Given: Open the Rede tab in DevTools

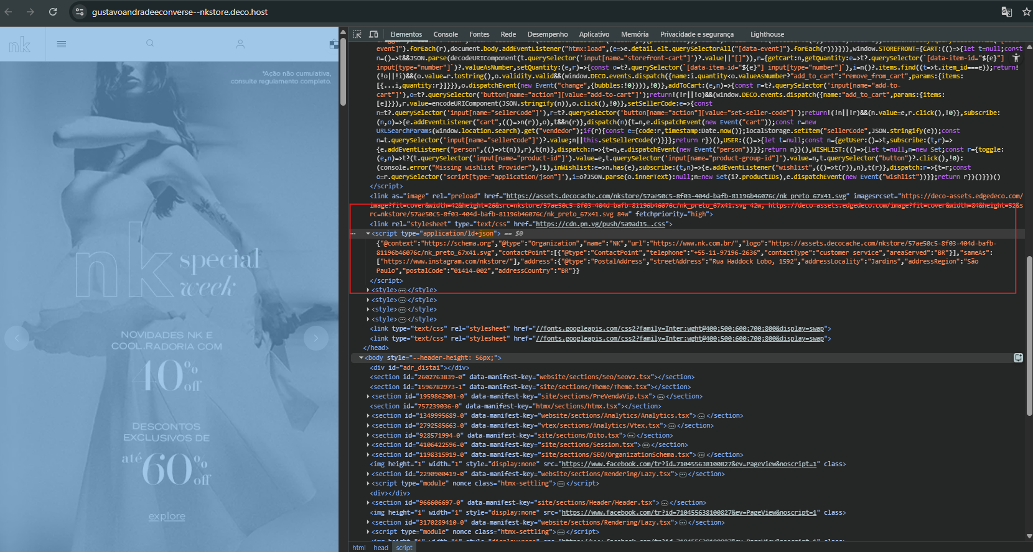Looking at the screenshot, I should pos(508,34).
